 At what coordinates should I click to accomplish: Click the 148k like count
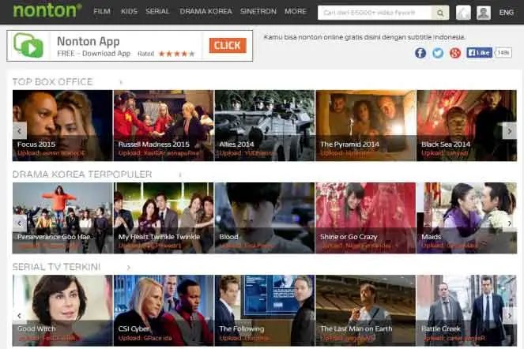click(x=503, y=52)
